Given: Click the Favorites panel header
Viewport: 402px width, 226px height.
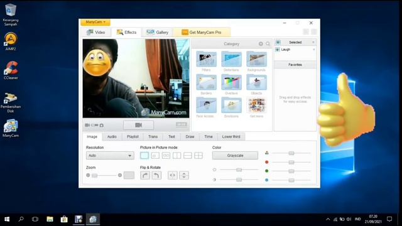Looking at the screenshot, I should coord(295,65).
